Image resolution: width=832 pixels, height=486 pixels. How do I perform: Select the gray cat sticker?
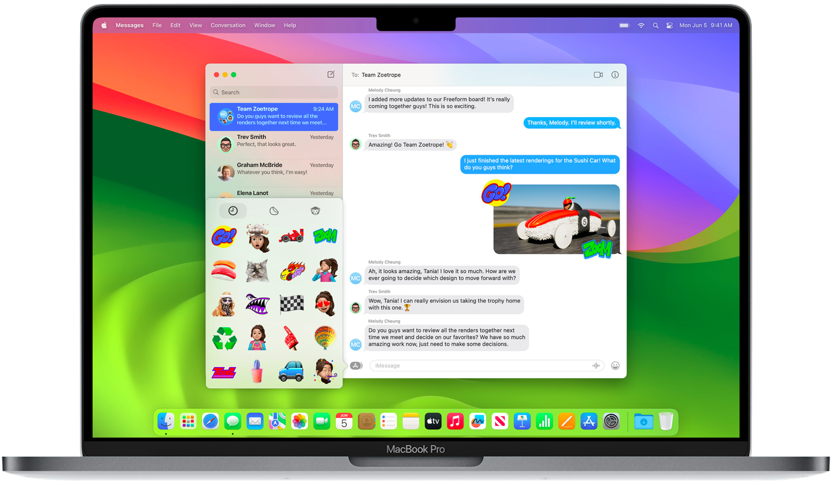(x=258, y=270)
